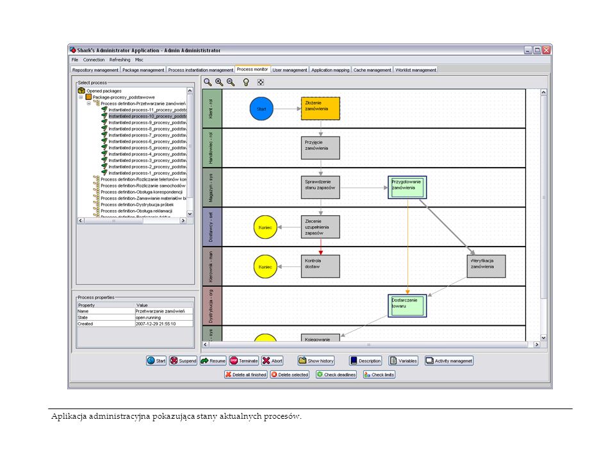615x461 pixels.
Task: Click the Rozliczanie telefonów definition icon
Action: (97, 179)
